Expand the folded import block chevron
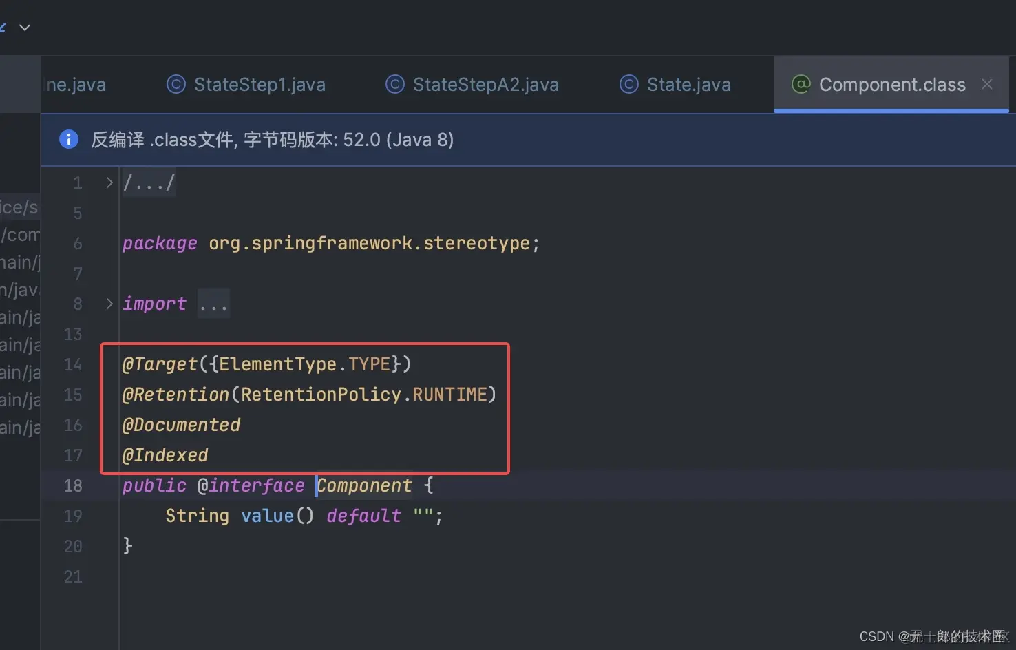Screen dimensions: 1016x650 pos(109,304)
